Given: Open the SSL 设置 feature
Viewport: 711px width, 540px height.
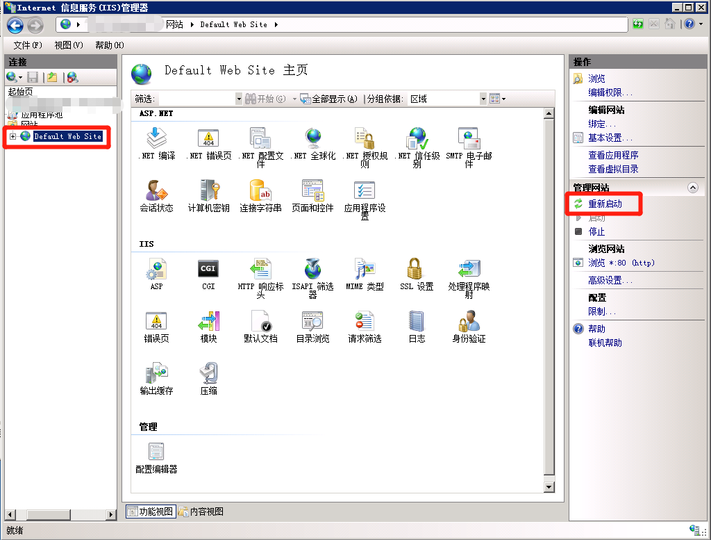Looking at the screenshot, I should 416,271.
